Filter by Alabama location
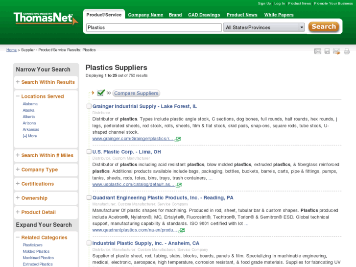The width and height of the screenshot is (356, 267). tap(30, 104)
